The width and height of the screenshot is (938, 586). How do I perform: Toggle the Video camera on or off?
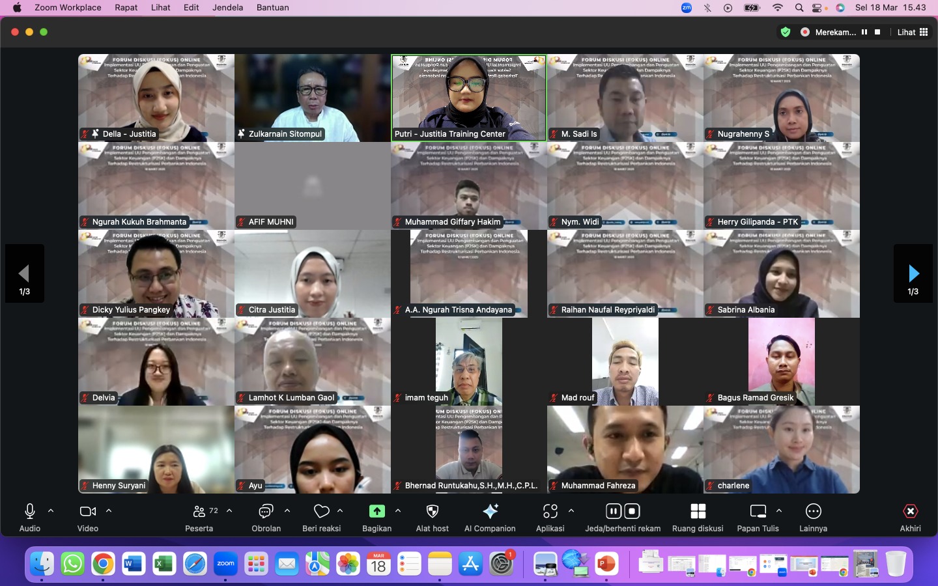87,512
